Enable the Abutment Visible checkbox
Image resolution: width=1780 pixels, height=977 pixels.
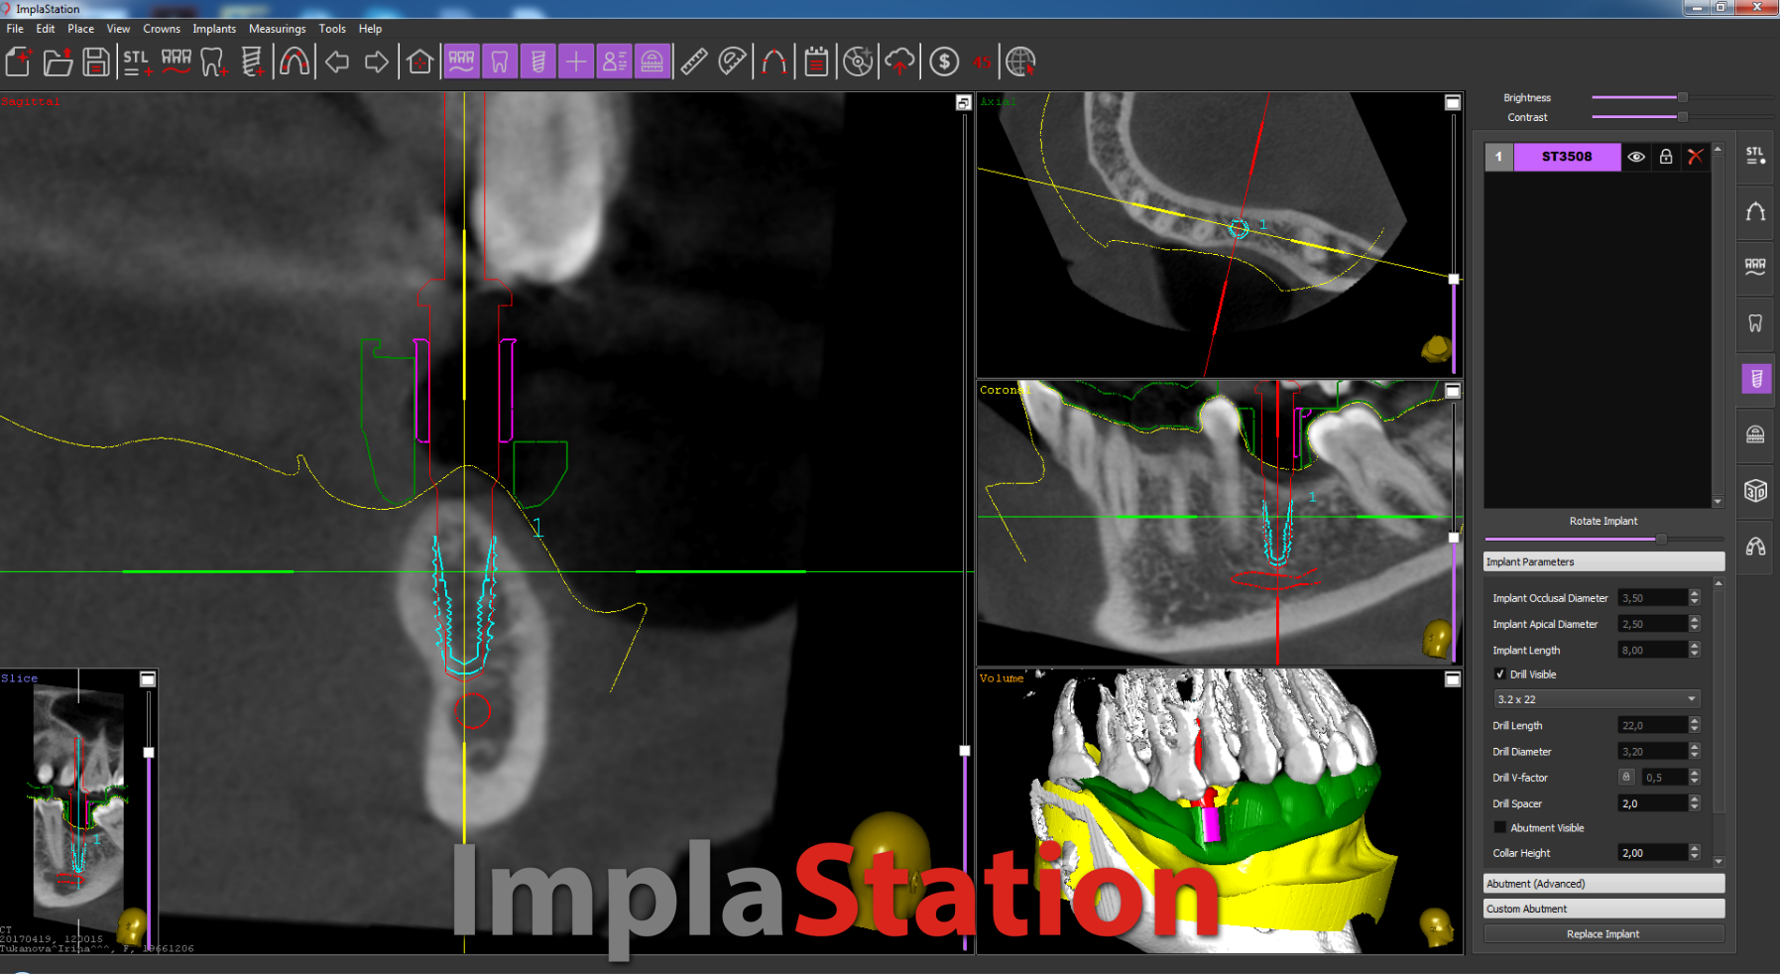click(x=1499, y=828)
